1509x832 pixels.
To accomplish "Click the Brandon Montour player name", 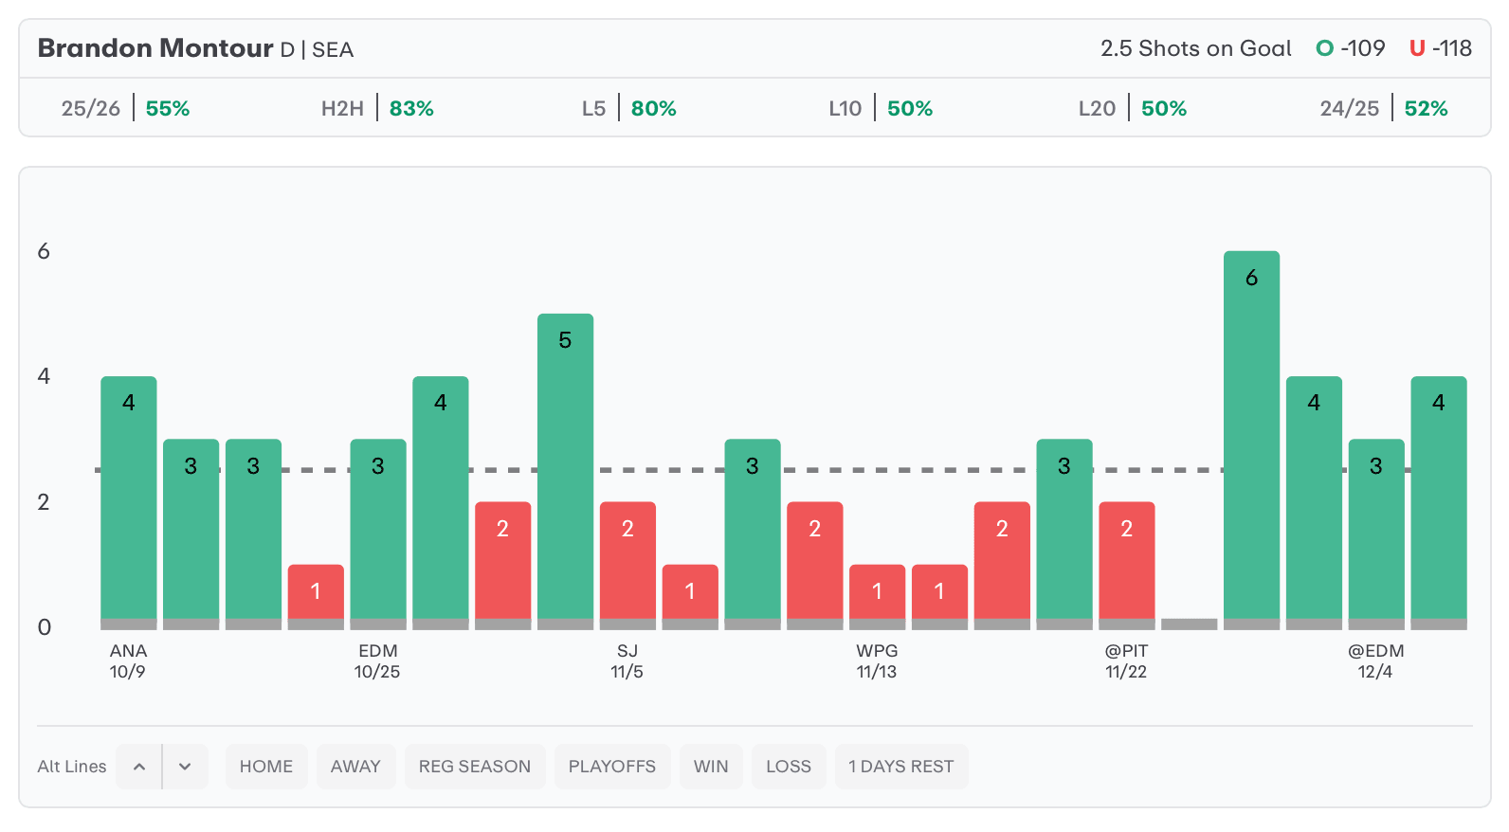I will point(155,48).
